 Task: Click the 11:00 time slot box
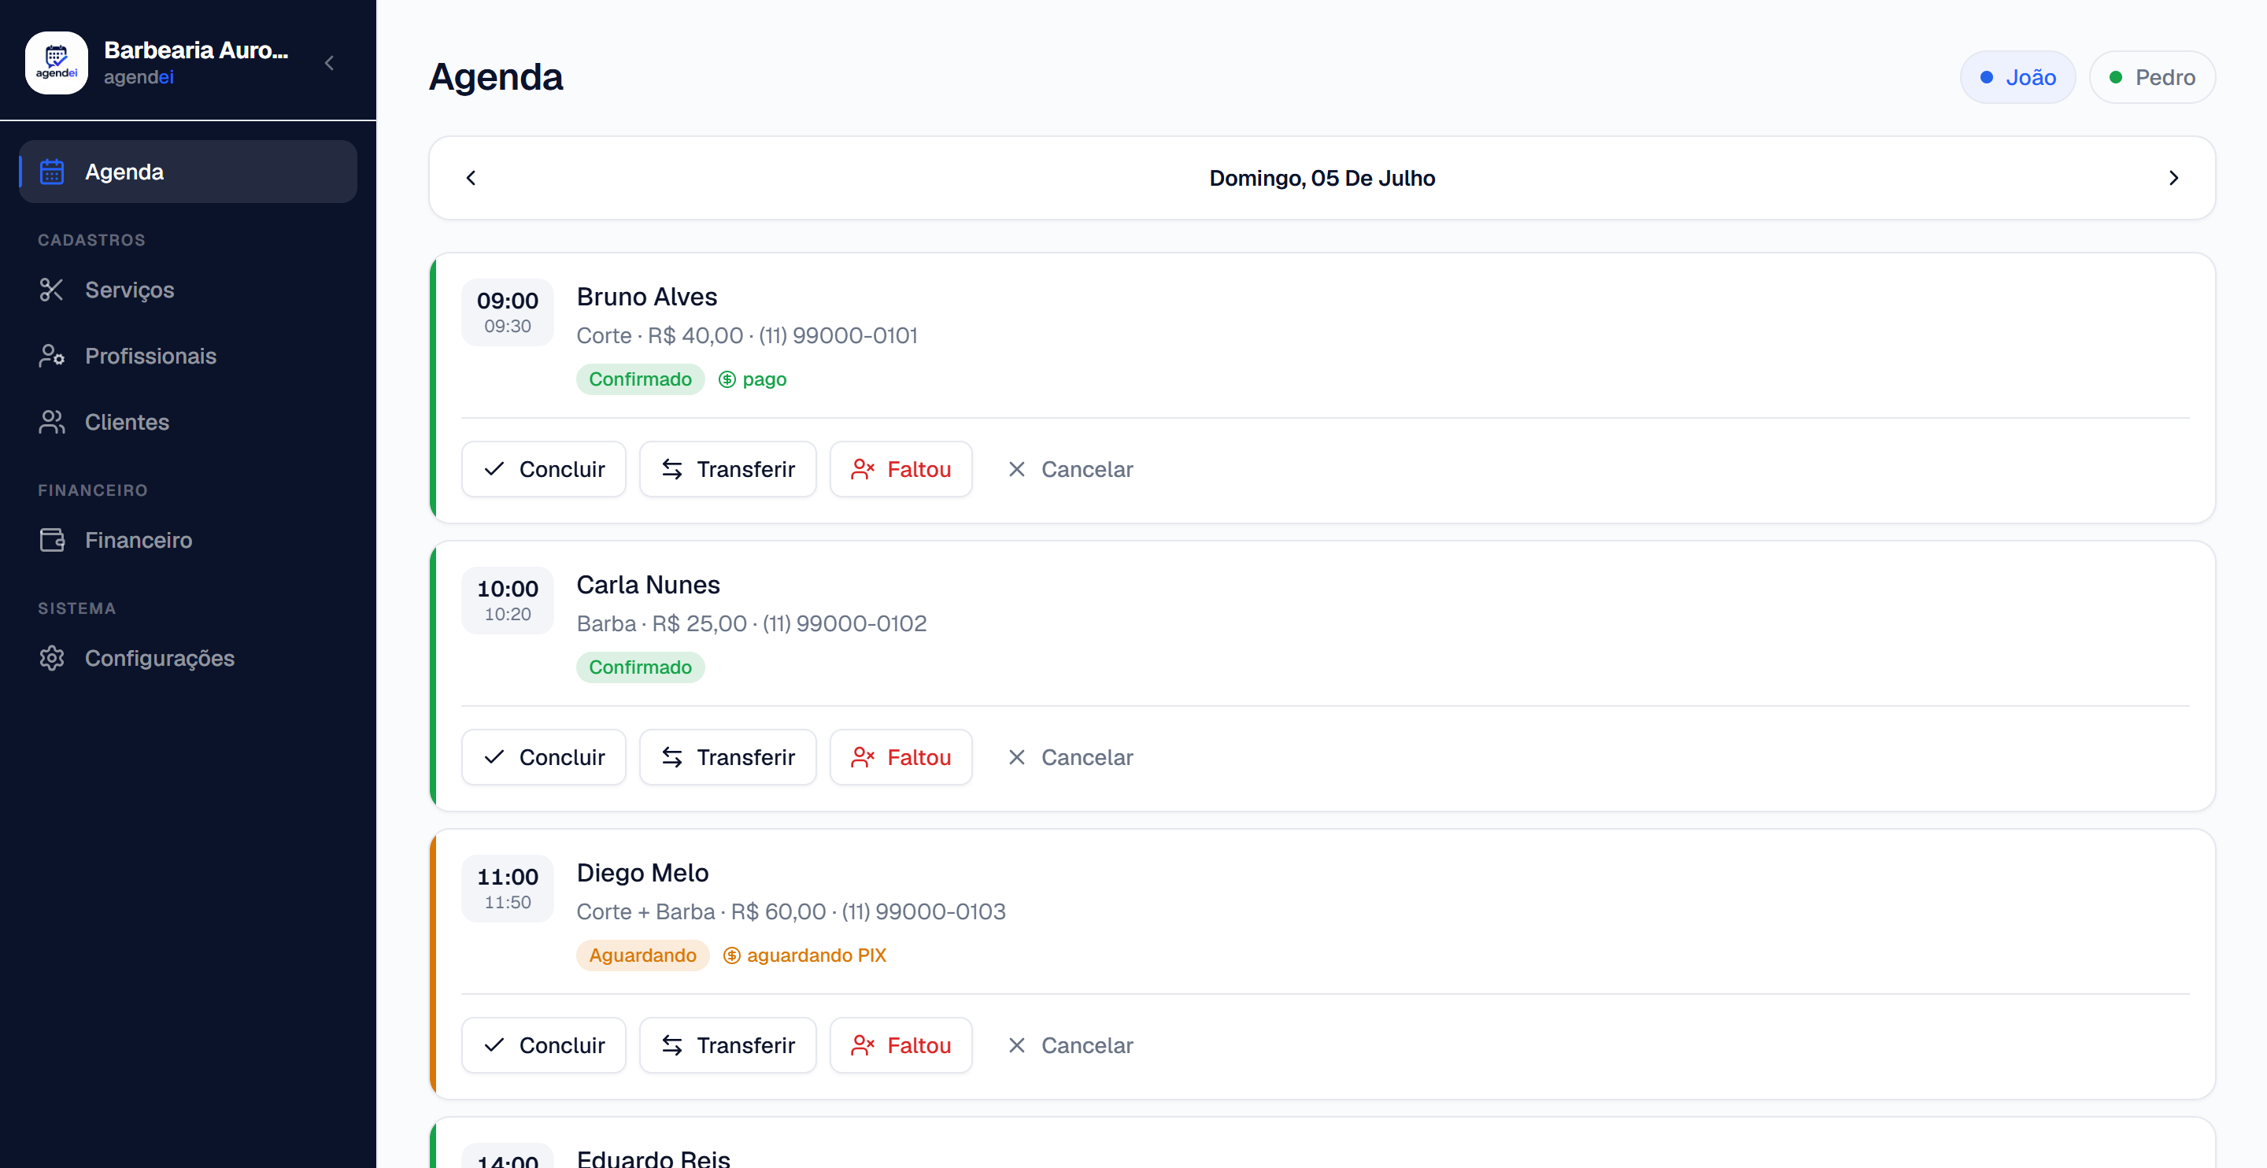coord(508,888)
